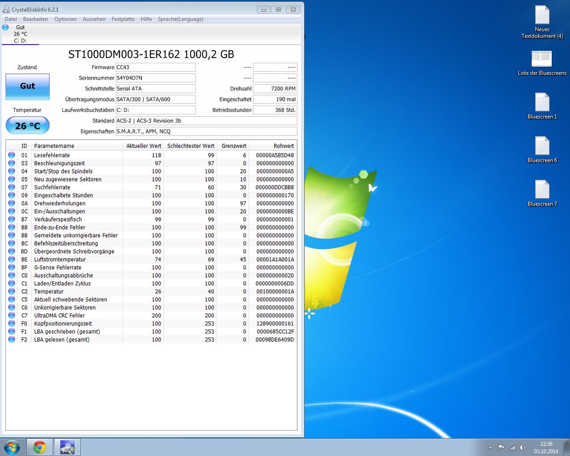Image resolution: width=570 pixels, height=456 pixels.
Task: Click status icon of Temperatur row C2
Action: tap(12, 292)
